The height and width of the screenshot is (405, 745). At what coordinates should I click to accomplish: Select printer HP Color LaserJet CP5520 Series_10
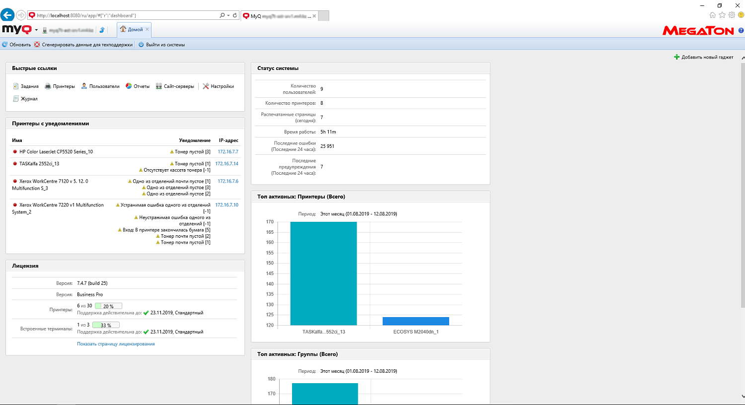click(56, 152)
